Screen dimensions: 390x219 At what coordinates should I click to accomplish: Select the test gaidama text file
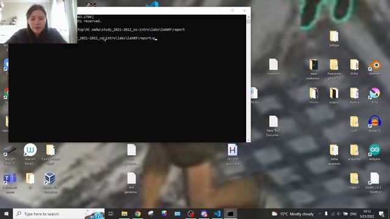pyautogui.click(x=132, y=183)
